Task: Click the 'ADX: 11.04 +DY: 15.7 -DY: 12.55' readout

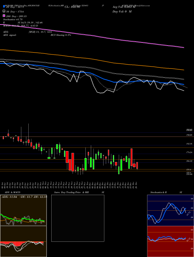Action: pos(24,197)
